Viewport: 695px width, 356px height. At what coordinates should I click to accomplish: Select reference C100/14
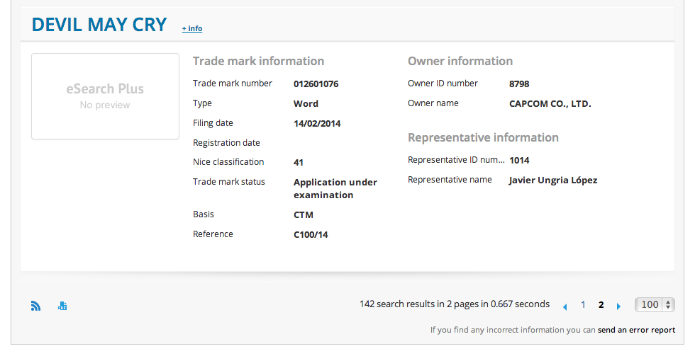311,235
